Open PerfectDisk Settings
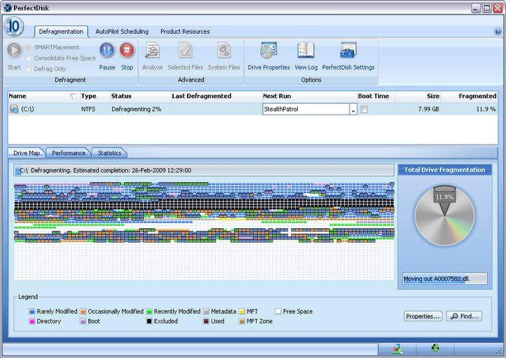The width and height of the screenshot is (506, 358). 348,51
